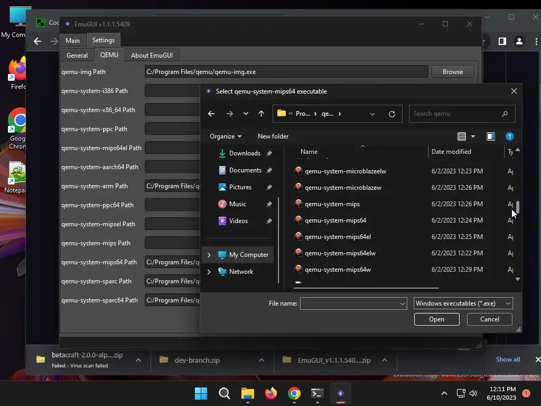Expand the Network tree node
541x406 pixels.
[209, 272]
